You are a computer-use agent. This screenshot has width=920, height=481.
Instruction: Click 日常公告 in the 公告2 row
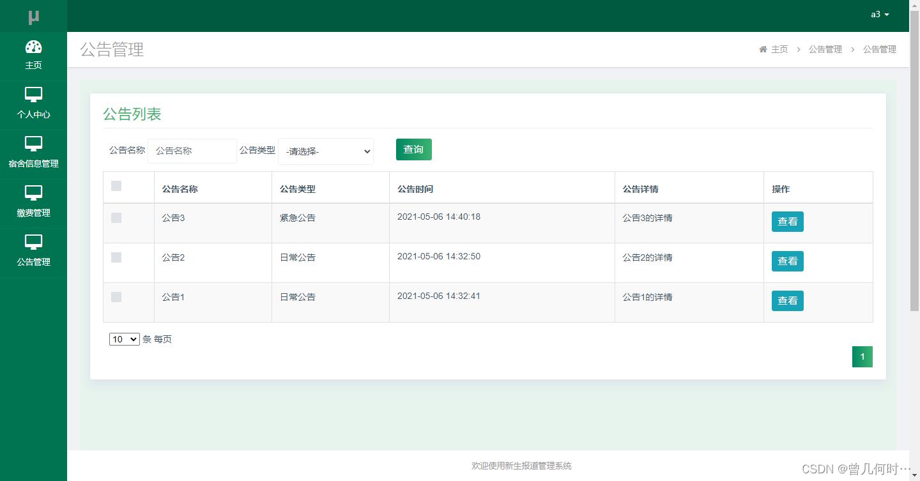point(298,257)
